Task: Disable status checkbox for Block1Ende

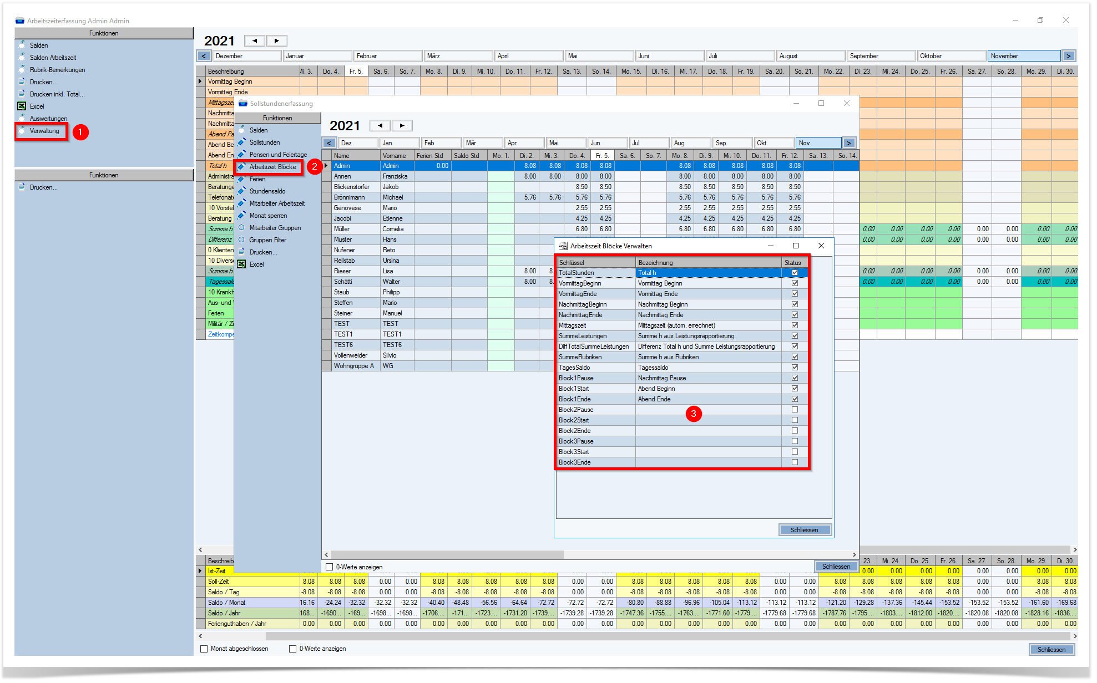Action: [795, 399]
